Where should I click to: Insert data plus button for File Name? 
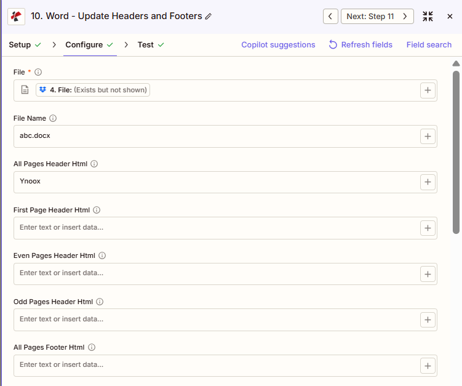[428, 136]
